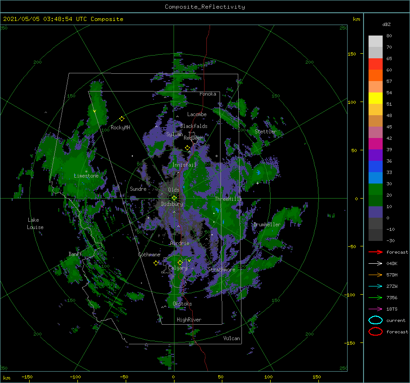Click the bottom axis -100 tick label

pyautogui.click(x=75, y=377)
